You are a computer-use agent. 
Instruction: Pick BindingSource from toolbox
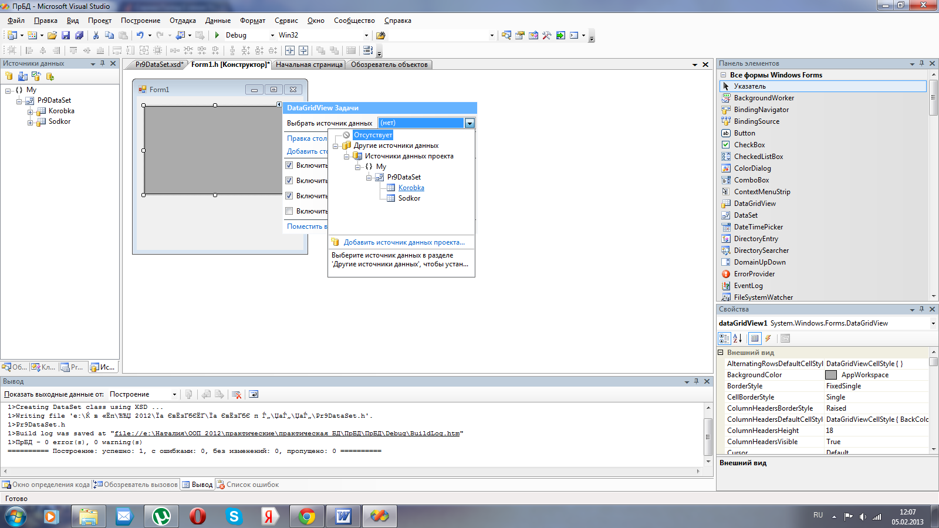[x=756, y=121]
